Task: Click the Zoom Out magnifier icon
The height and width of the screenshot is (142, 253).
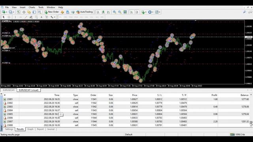Action: tap(120, 12)
